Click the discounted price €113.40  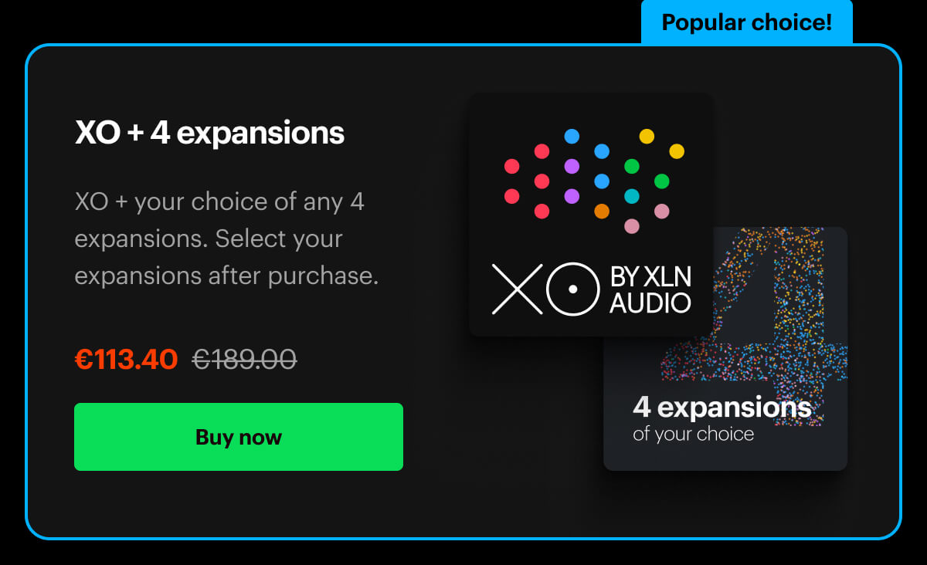tap(126, 358)
